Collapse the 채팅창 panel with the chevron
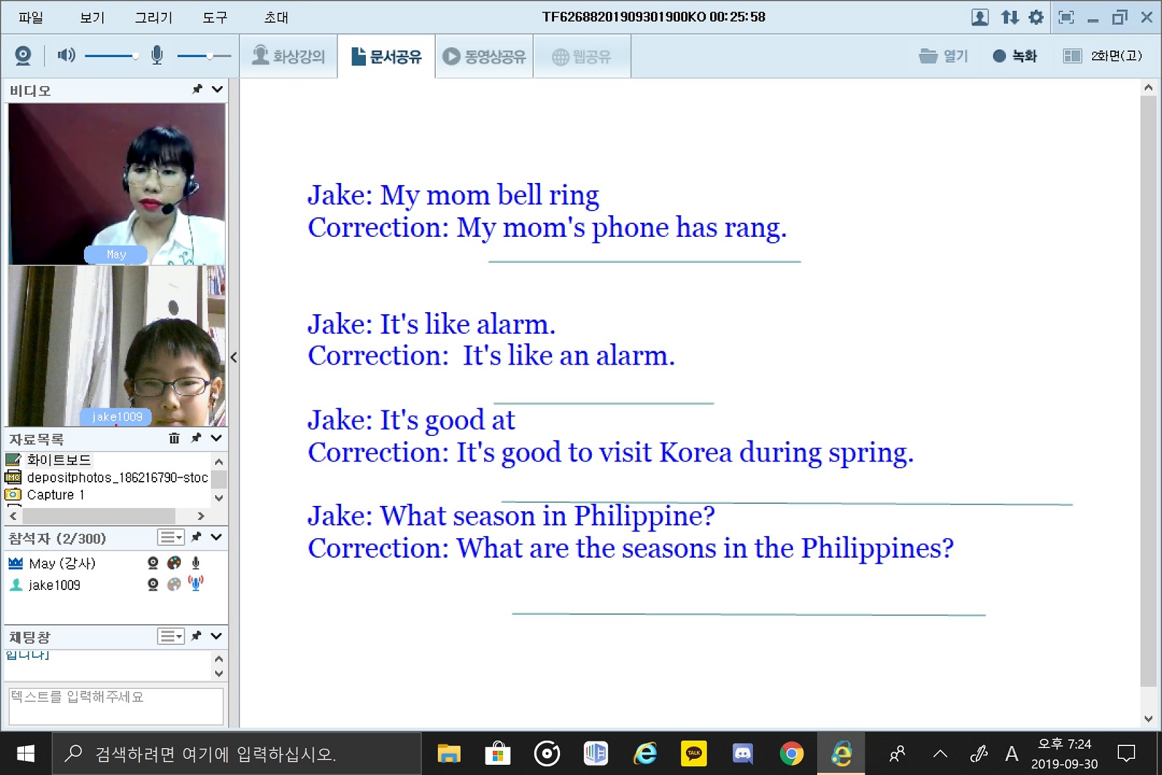Image resolution: width=1162 pixels, height=775 pixels. (217, 636)
